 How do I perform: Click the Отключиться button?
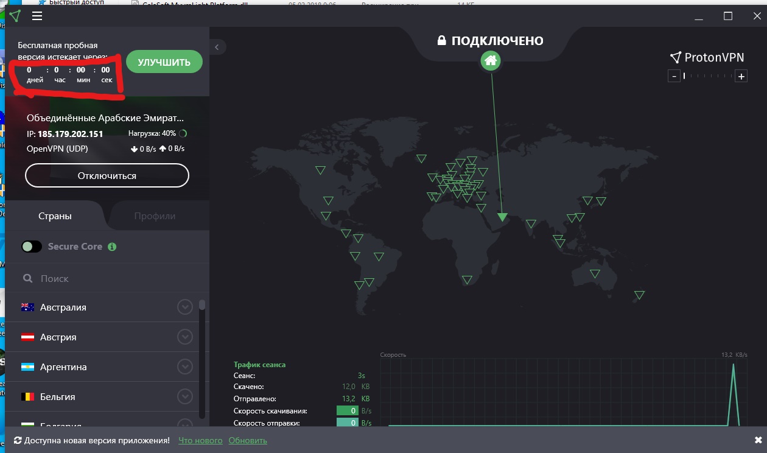point(107,176)
